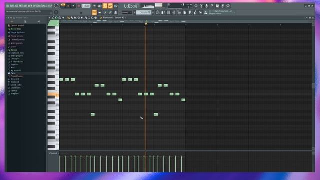This screenshot has height=180, width=320.
Task: Select the Paint brush tool in piano roll
Action: tap(72, 18)
